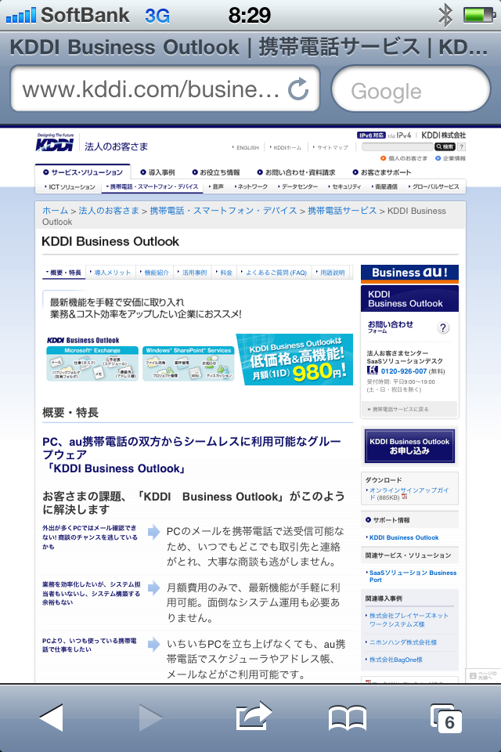The image size is (501, 752).
Task: Open お問い合わせフォーム link
Action: tap(391, 327)
